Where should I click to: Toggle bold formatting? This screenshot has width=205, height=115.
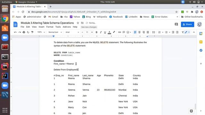tap(96, 32)
